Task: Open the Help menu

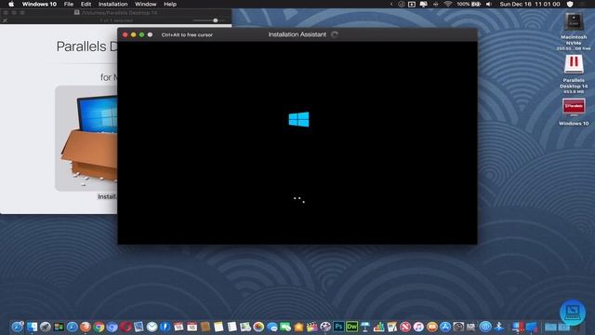Action: point(170,4)
